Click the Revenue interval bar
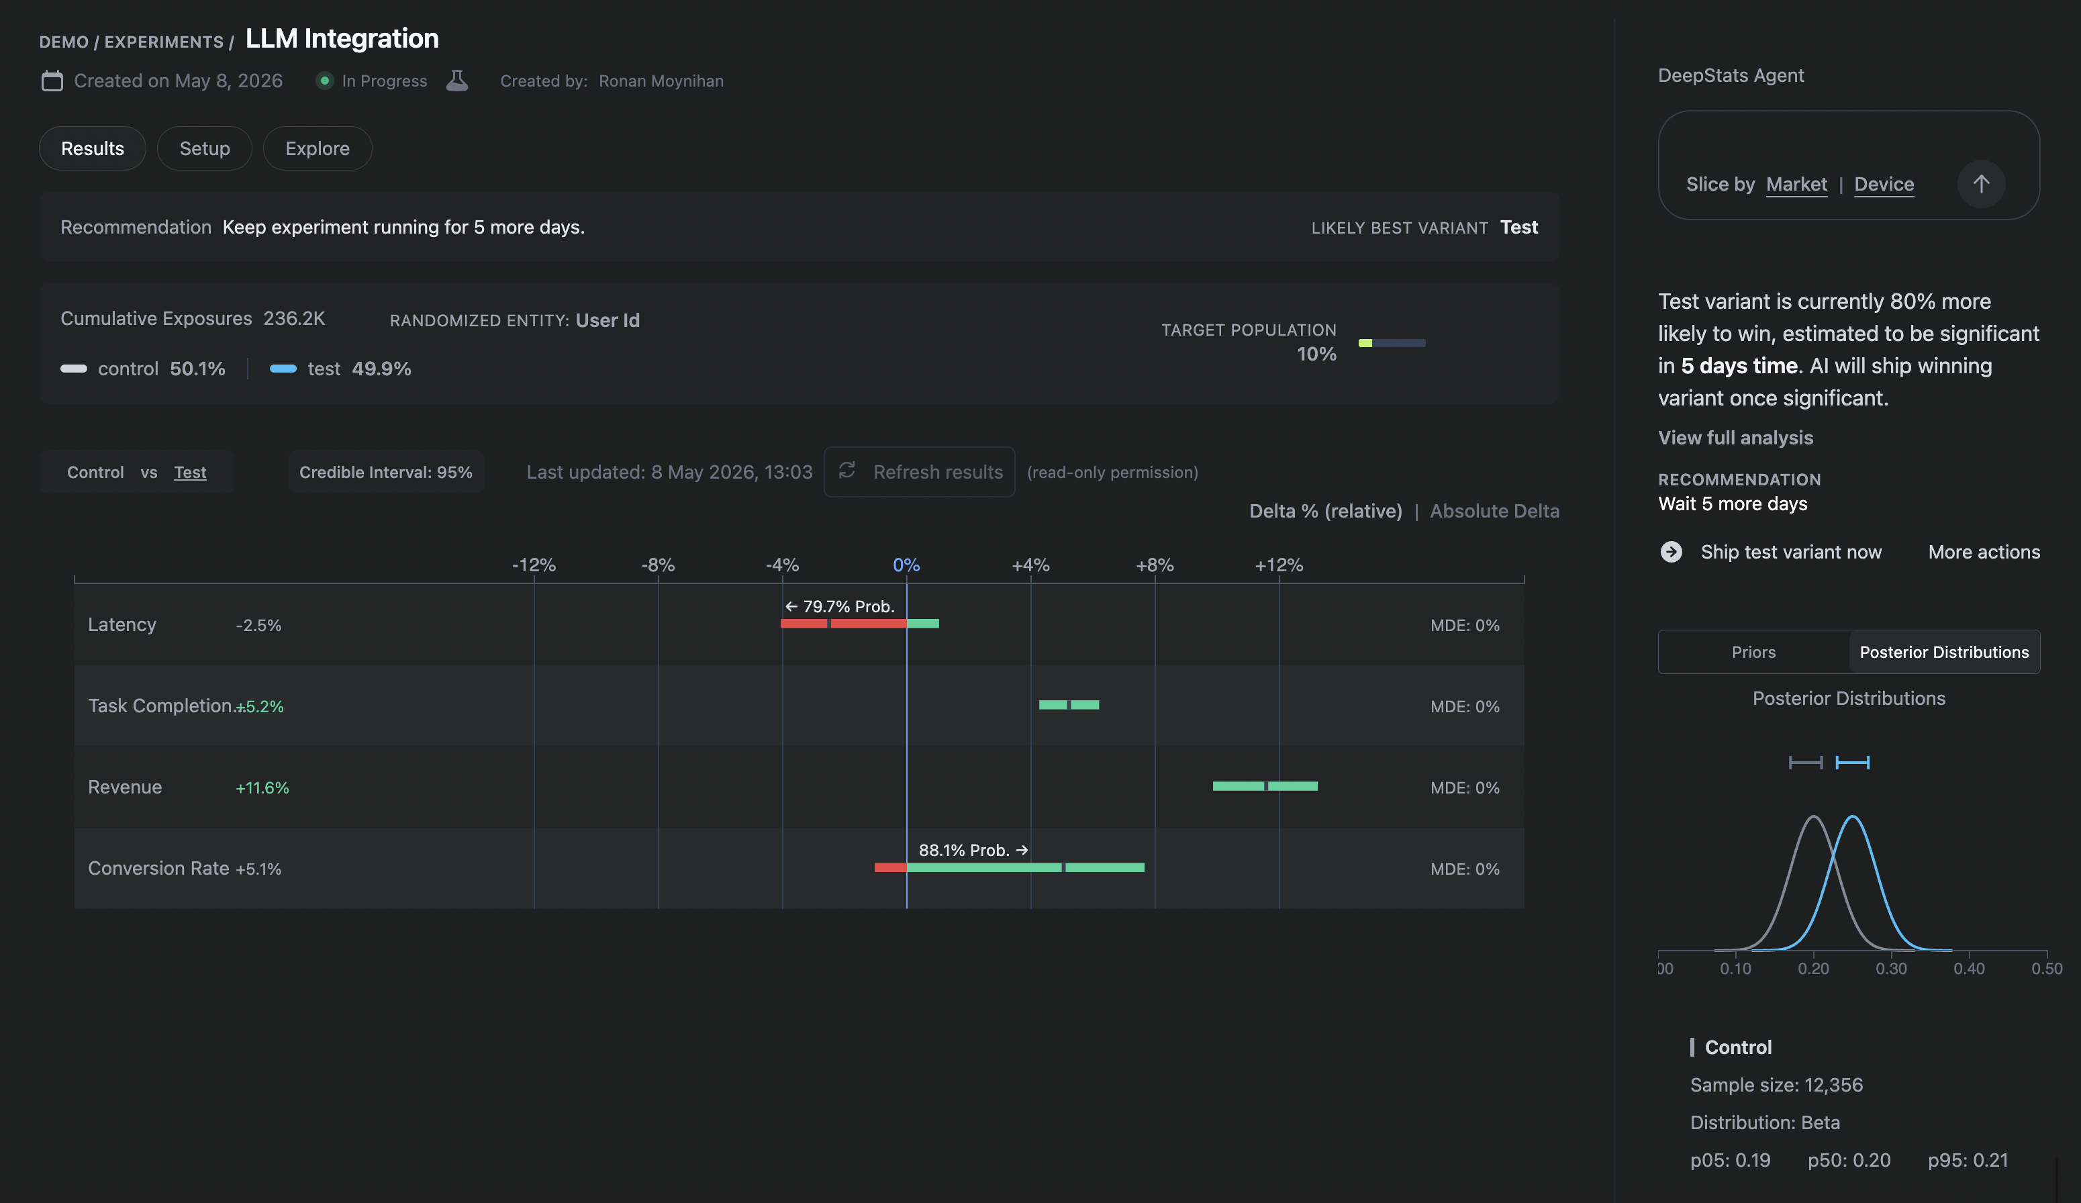2081x1203 pixels. pos(1265,786)
